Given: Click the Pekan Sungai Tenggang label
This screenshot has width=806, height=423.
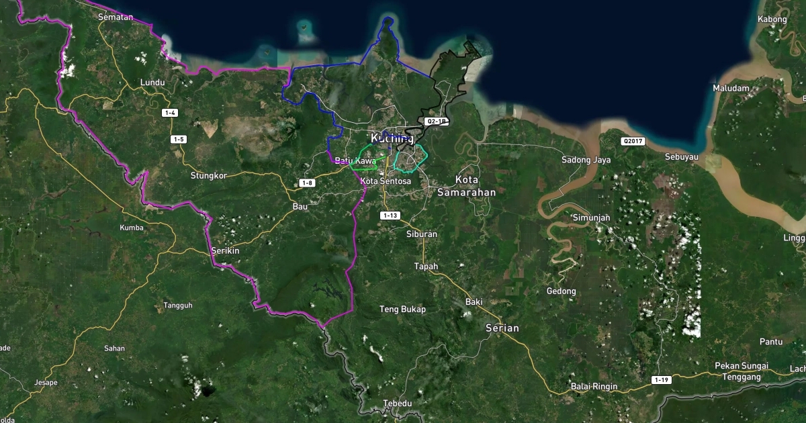Looking at the screenshot, I should pyautogui.click(x=742, y=372).
